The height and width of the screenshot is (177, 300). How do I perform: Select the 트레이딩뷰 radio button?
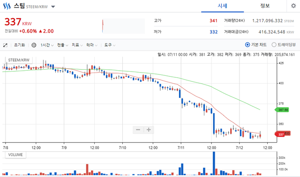[274, 45]
